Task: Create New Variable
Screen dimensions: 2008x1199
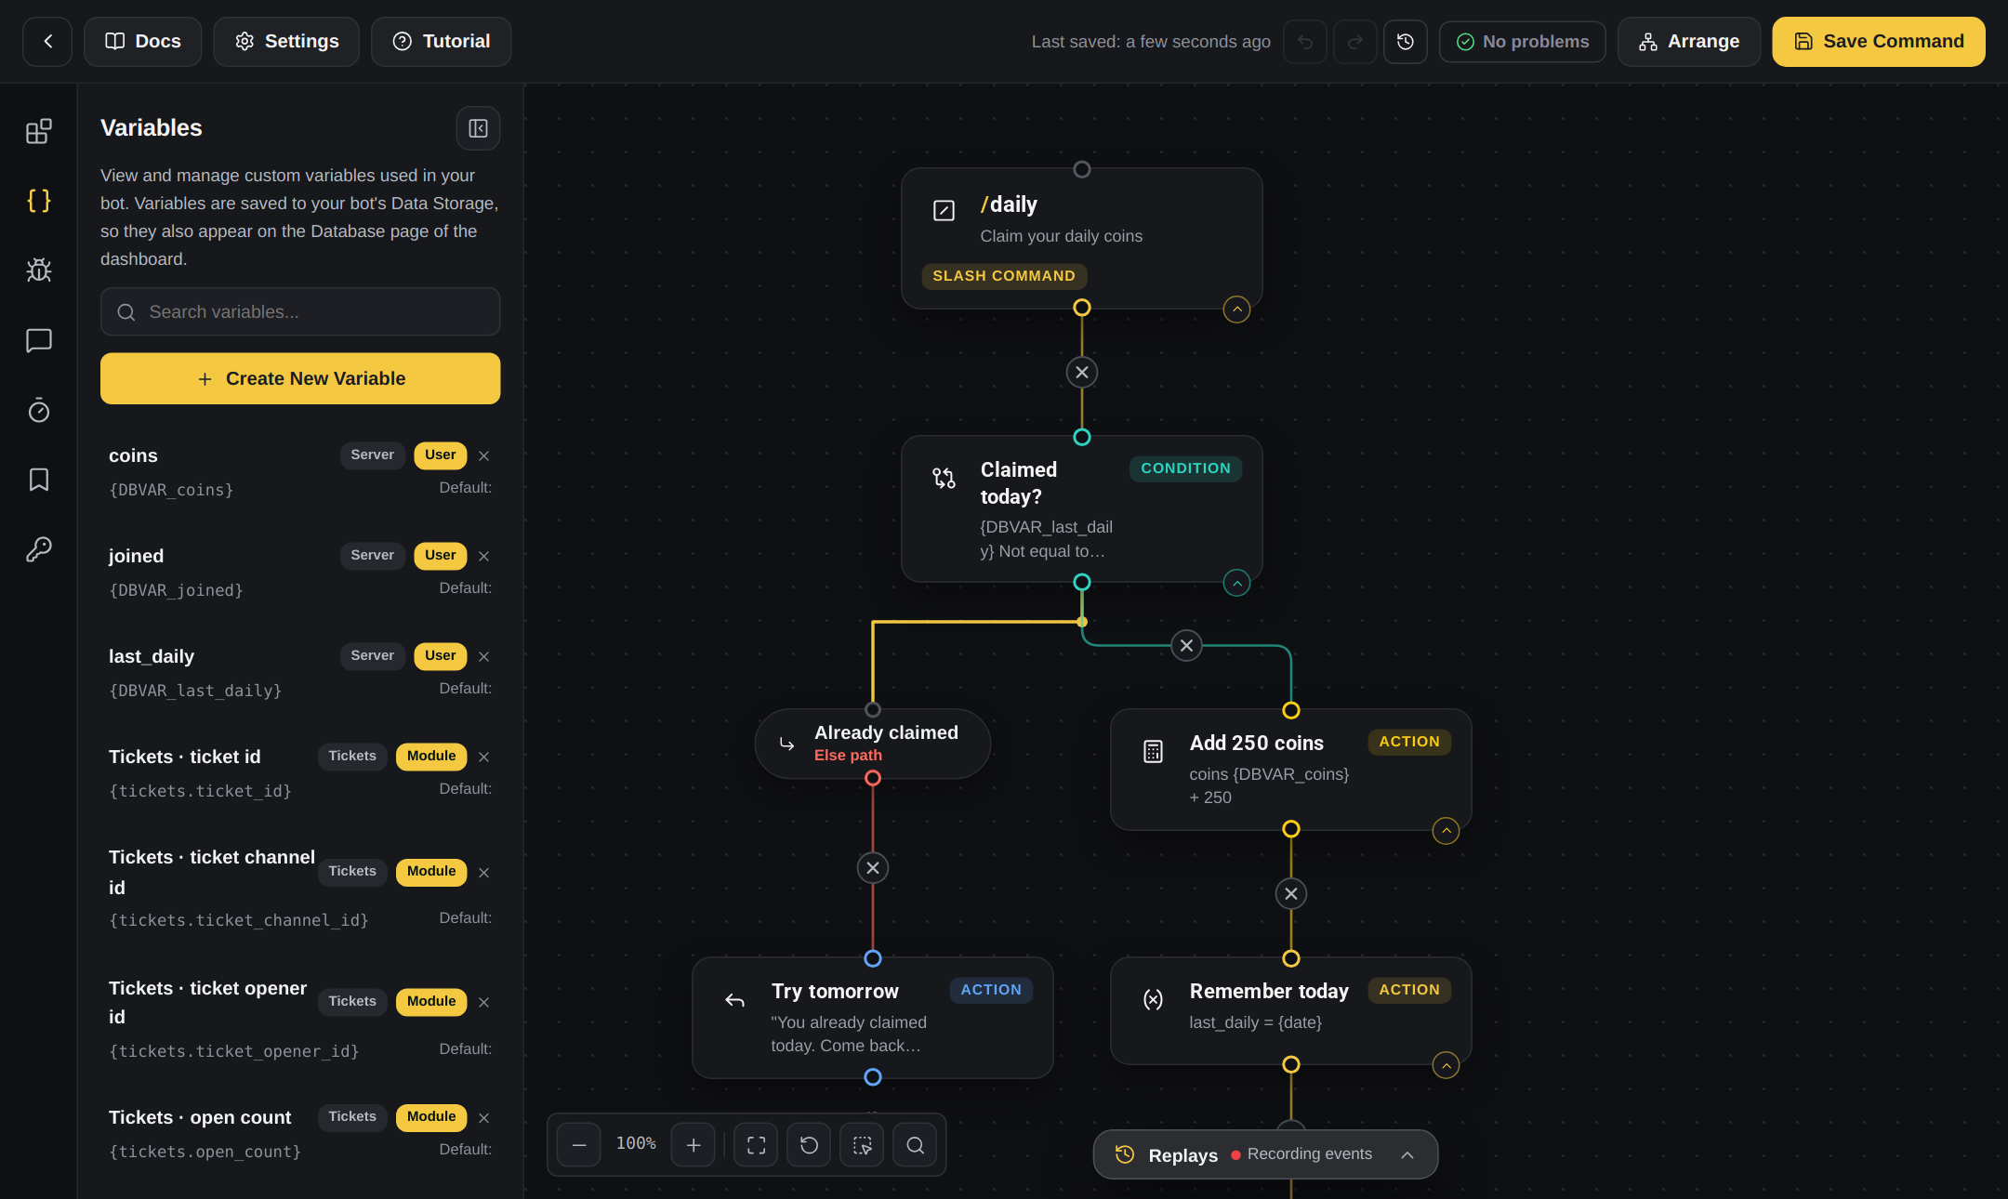Action: tap(300, 378)
